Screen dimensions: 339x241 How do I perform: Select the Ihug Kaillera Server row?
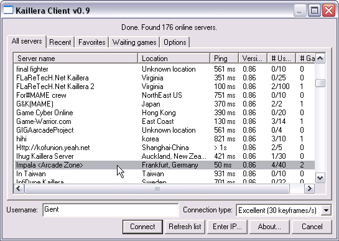point(164,156)
